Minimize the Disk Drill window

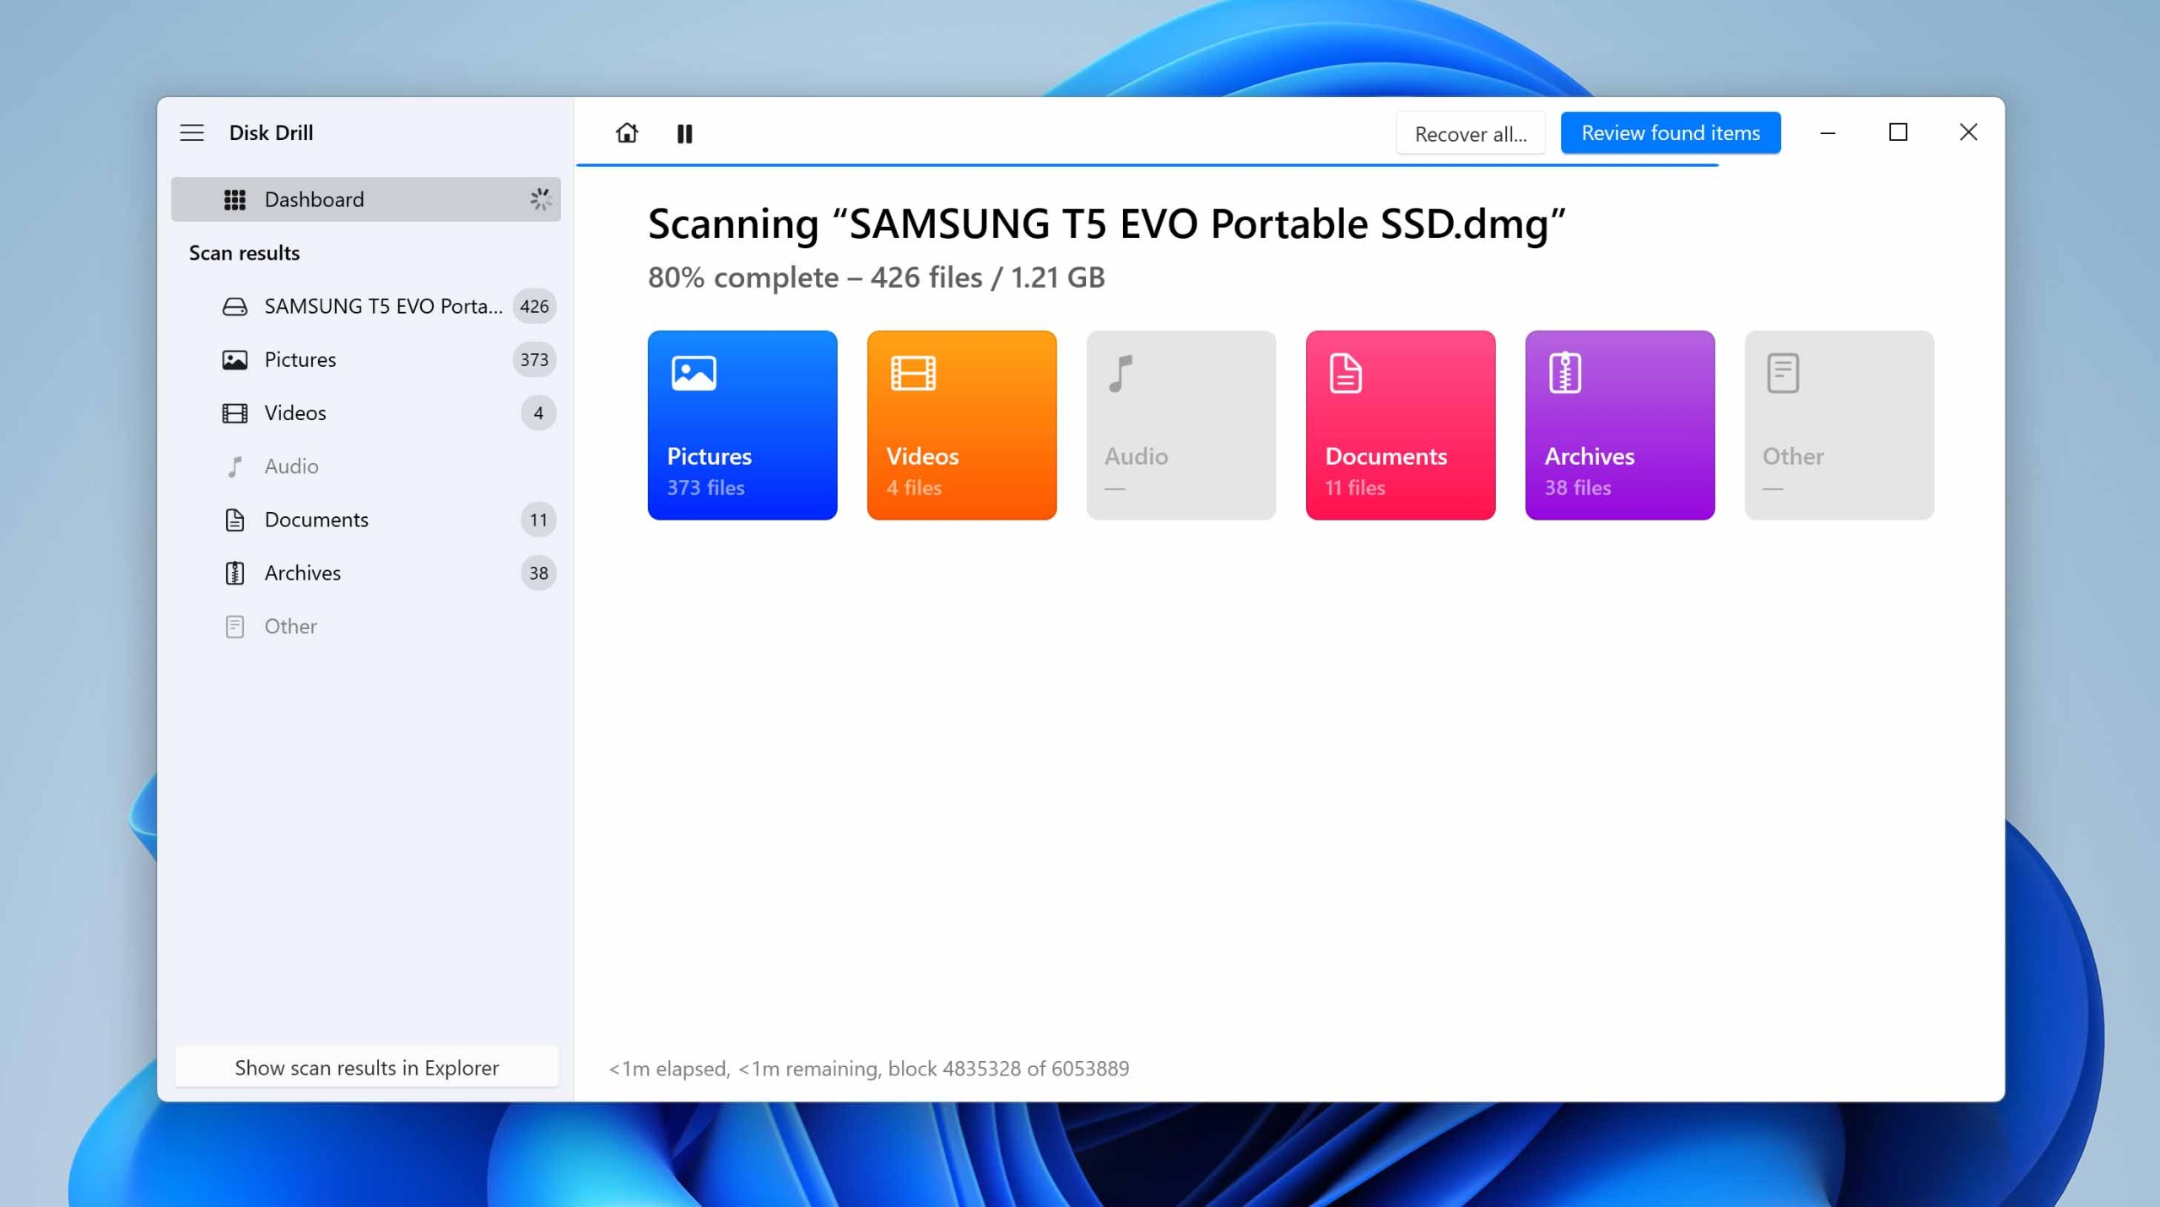(x=1828, y=132)
